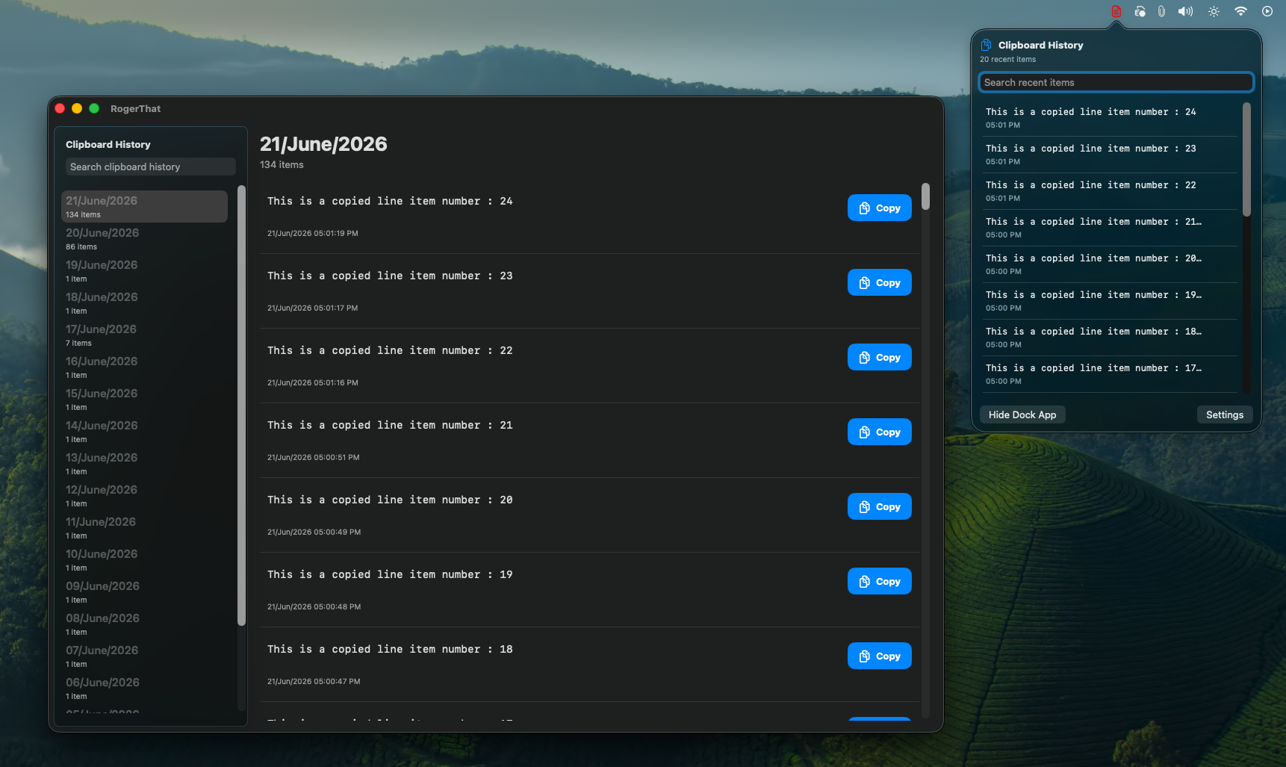1286x767 pixels.
Task: Open the volume control in menu bar
Action: click(1185, 11)
